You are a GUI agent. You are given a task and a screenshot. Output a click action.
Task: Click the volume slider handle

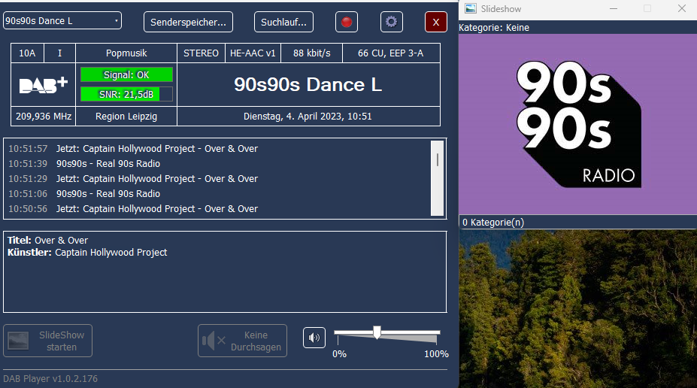(377, 332)
